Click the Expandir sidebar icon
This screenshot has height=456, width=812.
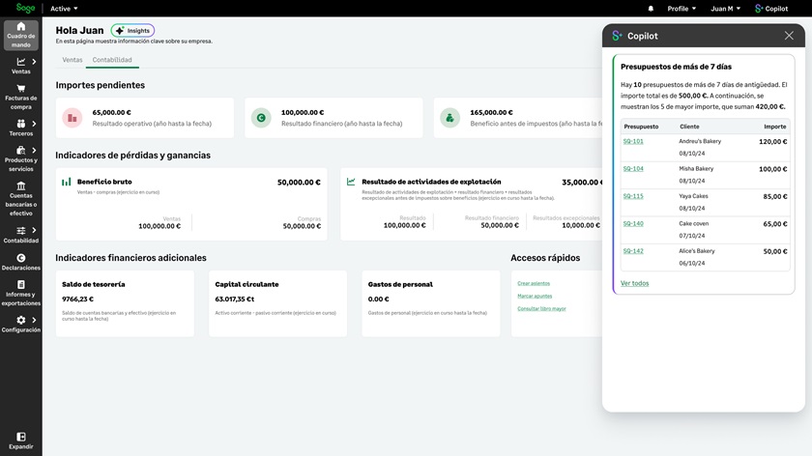(x=20, y=437)
